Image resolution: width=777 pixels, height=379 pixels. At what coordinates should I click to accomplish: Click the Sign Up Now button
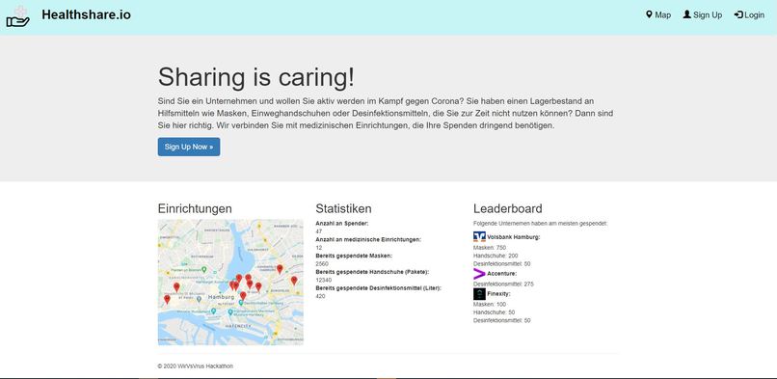(189, 147)
